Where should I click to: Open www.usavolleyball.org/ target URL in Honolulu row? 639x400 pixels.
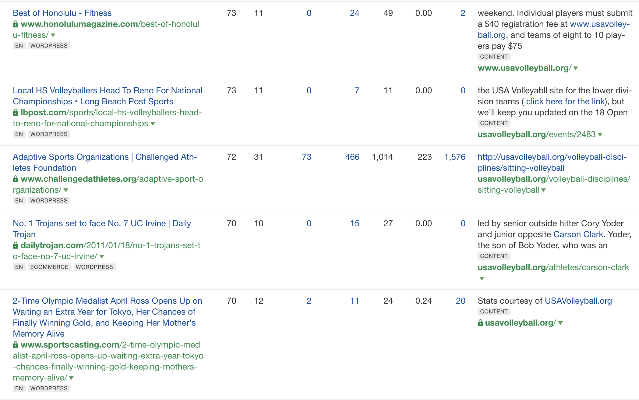(524, 68)
